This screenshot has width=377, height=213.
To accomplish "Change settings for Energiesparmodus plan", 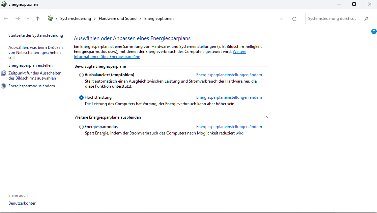I will (229, 127).
